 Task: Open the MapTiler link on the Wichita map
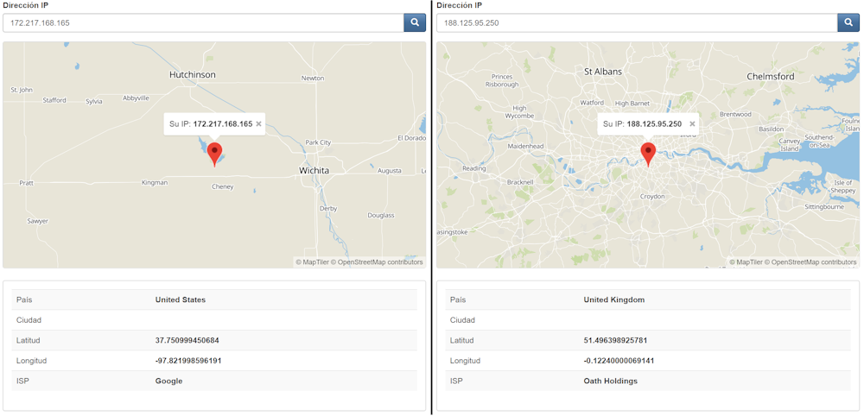point(314,262)
